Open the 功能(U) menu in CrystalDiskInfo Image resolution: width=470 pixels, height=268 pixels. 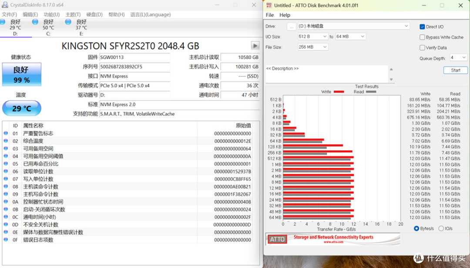click(x=51, y=14)
